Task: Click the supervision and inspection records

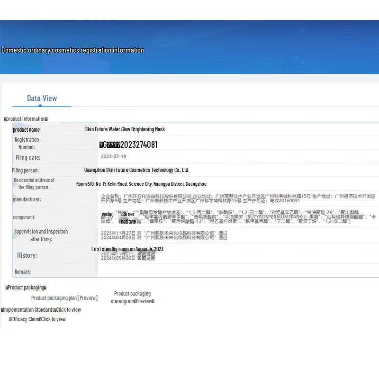Action: coord(164,235)
